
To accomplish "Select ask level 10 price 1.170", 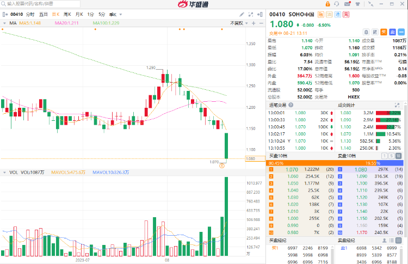I will tap(362, 232).
